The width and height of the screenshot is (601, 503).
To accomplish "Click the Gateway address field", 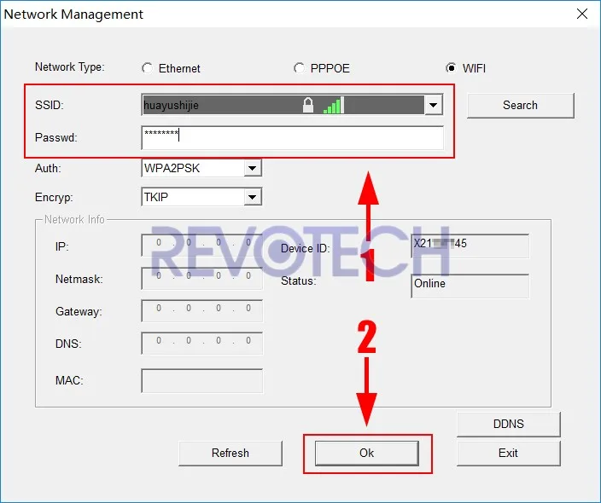I will [202, 310].
